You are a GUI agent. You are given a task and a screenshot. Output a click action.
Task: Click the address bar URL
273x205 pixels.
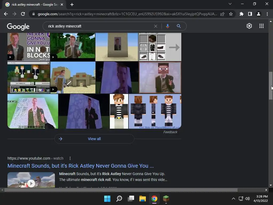click(x=127, y=14)
